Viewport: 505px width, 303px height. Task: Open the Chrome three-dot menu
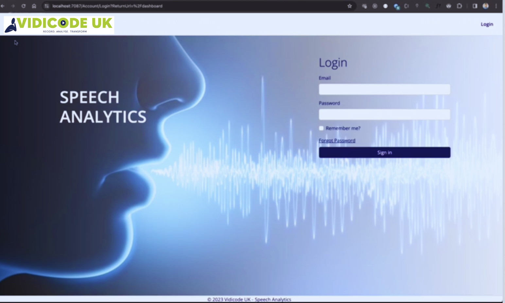[x=496, y=6]
